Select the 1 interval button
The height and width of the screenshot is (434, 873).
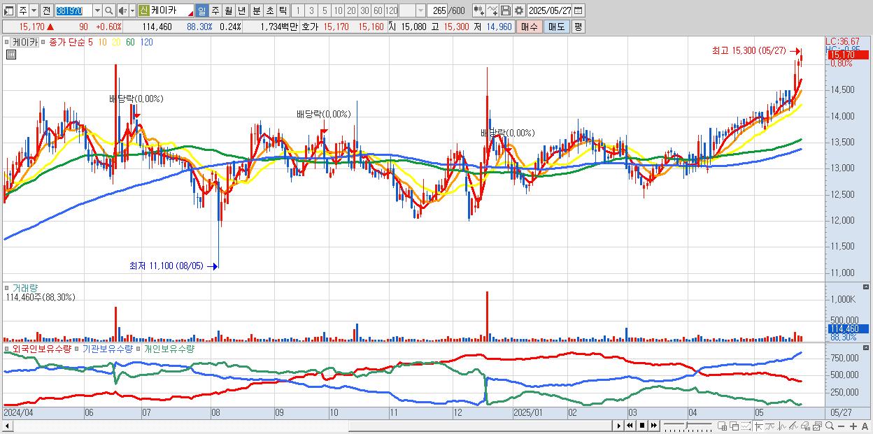(298, 10)
